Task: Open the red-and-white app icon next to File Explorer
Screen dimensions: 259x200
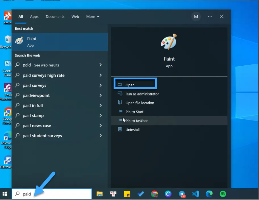Action: click(113, 194)
